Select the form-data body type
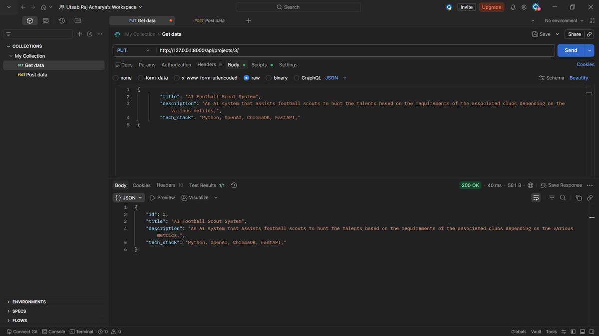This screenshot has height=336, width=599. pyautogui.click(x=141, y=78)
